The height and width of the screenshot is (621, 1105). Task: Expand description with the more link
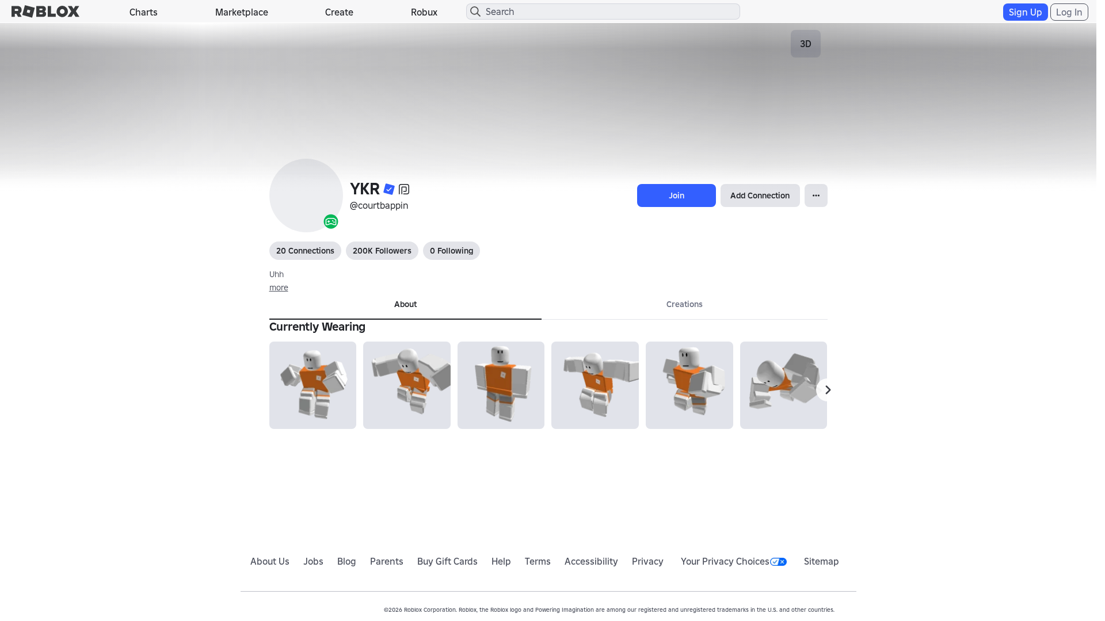click(279, 287)
